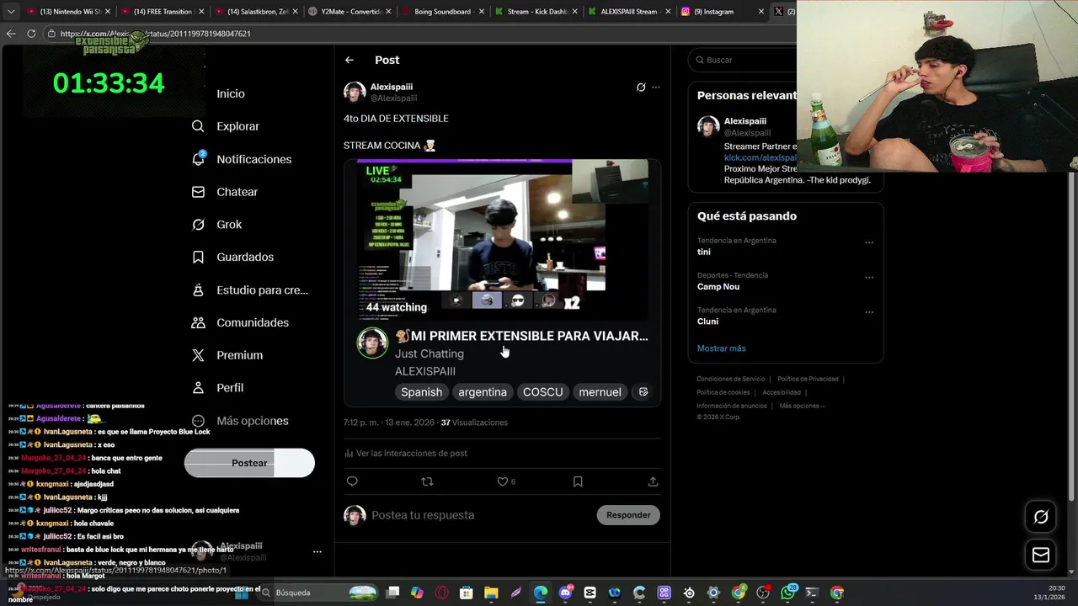The width and height of the screenshot is (1078, 606).
Task: Open options for the tini trend
Action: (869, 242)
